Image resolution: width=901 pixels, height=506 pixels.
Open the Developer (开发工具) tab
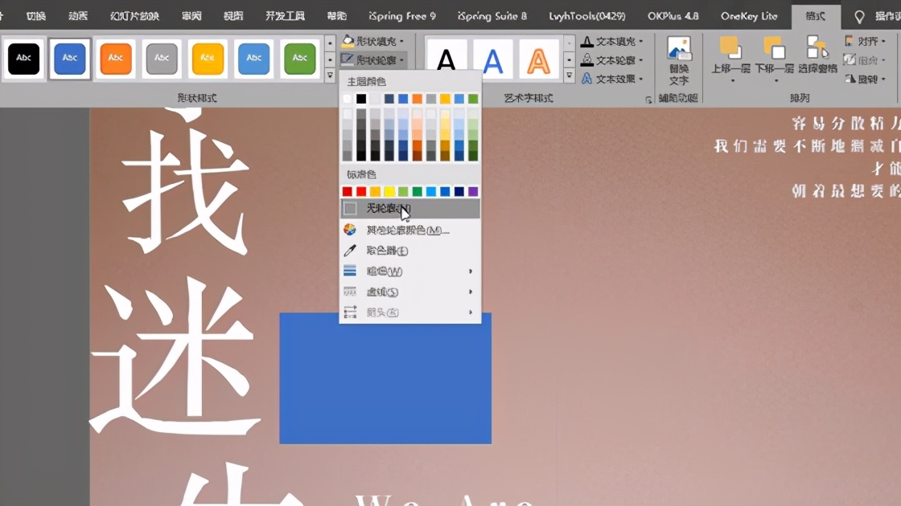click(x=285, y=16)
